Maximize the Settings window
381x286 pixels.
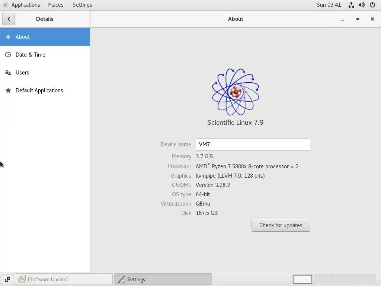point(358,19)
